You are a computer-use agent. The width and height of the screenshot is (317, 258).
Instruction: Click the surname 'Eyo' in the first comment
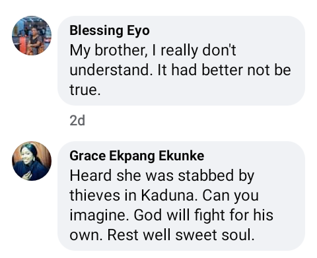[138, 31]
